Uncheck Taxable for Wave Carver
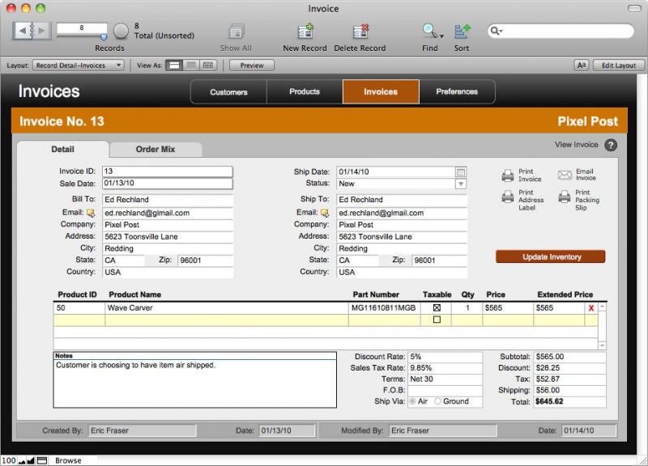The image size is (648, 466). tap(437, 308)
